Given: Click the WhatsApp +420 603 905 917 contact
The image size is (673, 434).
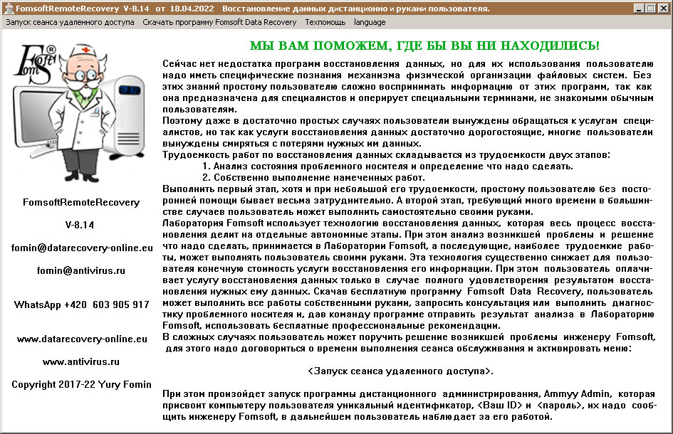Looking at the screenshot, I should [x=80, y=304].
